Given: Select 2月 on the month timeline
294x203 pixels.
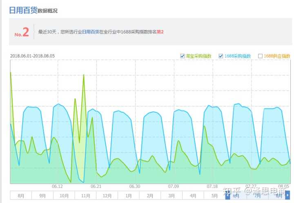Looking at the screenshot, I should (x=150, y=196).
